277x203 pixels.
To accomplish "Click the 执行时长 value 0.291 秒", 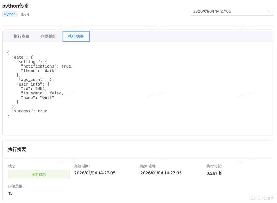I will pyautogui.click(x=214, y=173).
